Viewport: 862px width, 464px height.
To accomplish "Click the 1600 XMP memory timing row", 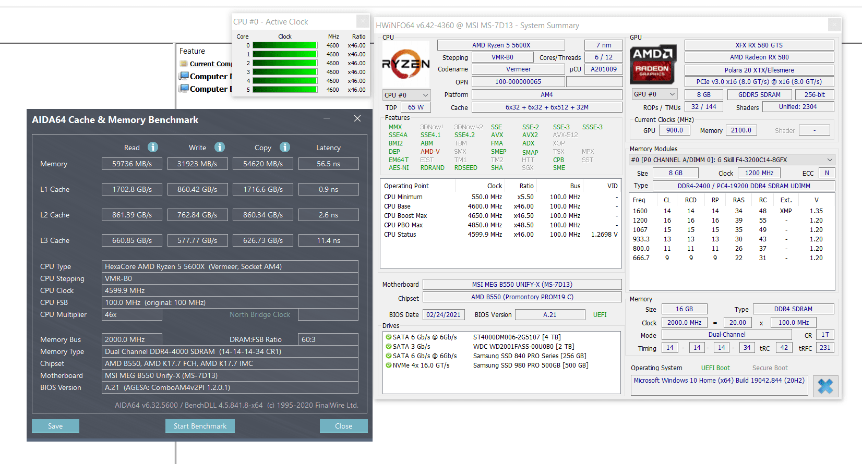I will click(732, 211).
